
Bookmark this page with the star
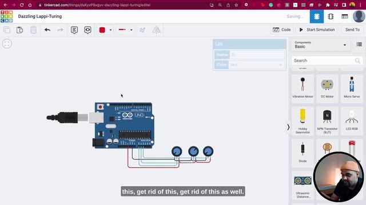click(236, 5)
